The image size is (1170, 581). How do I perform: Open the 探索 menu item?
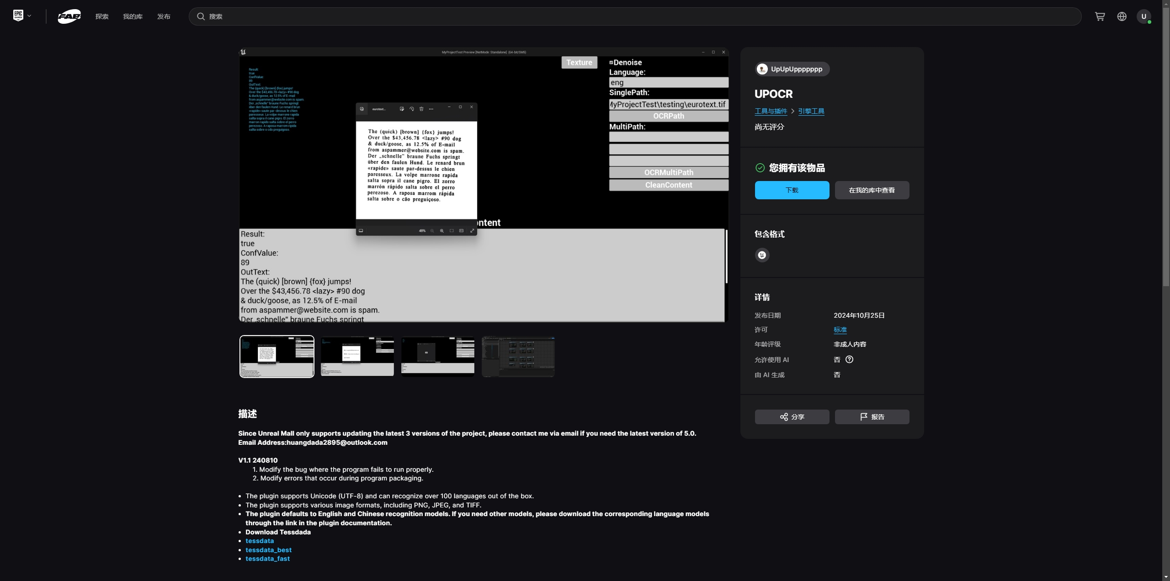[102, 16]
